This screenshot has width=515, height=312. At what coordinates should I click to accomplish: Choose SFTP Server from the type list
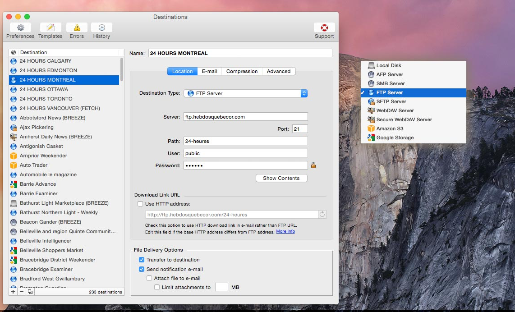point(391,101)
